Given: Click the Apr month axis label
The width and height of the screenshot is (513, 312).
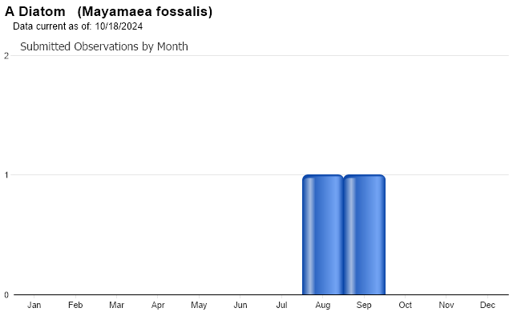Looking at the screenshot, I should [158, 305].
